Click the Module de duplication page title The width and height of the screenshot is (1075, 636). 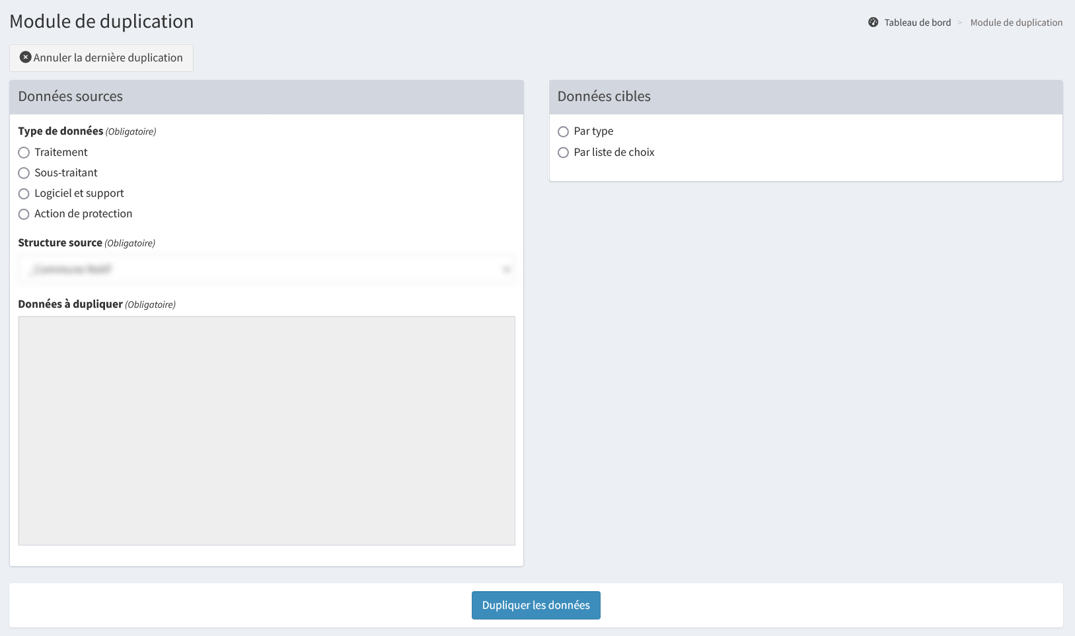click(x=102, y=21)
